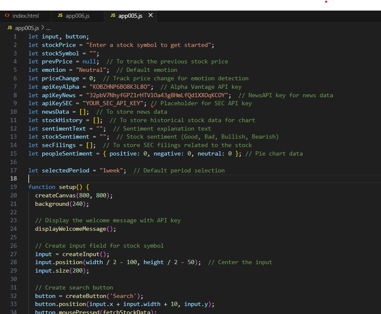This screenshot has height=314, width=381.
Task: Click the HTML file icon on index.html tab
Action: coord(7,16)
